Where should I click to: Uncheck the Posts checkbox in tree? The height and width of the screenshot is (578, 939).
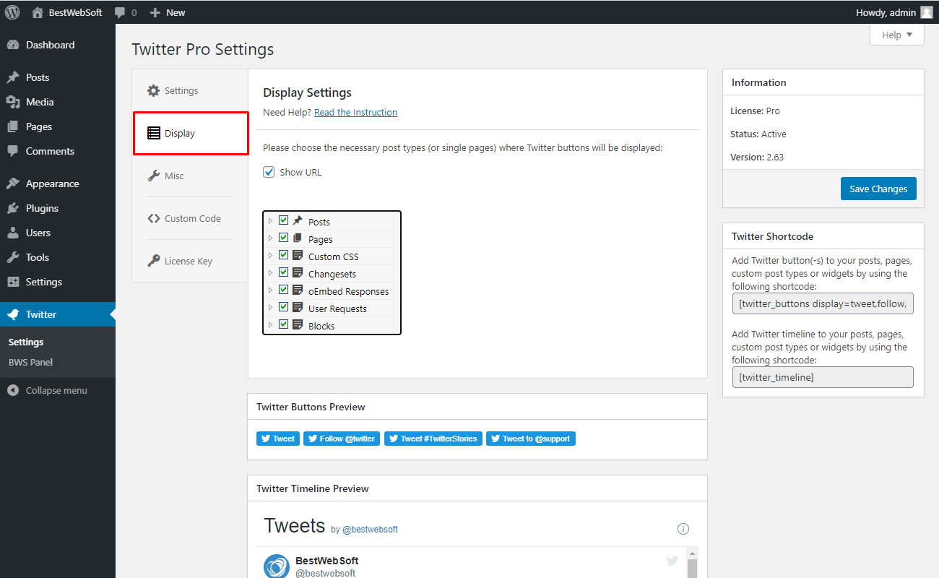284,220
